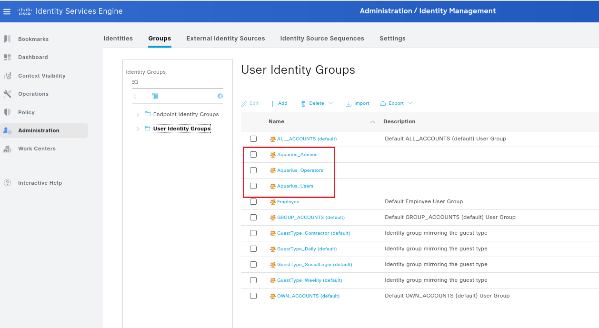Click the Policy shield icon
The image size is (599, 328).
(x=7, y=112)
